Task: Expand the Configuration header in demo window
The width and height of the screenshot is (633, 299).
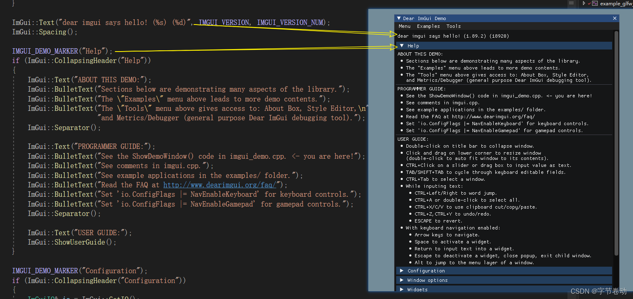Action: point(504,271)
